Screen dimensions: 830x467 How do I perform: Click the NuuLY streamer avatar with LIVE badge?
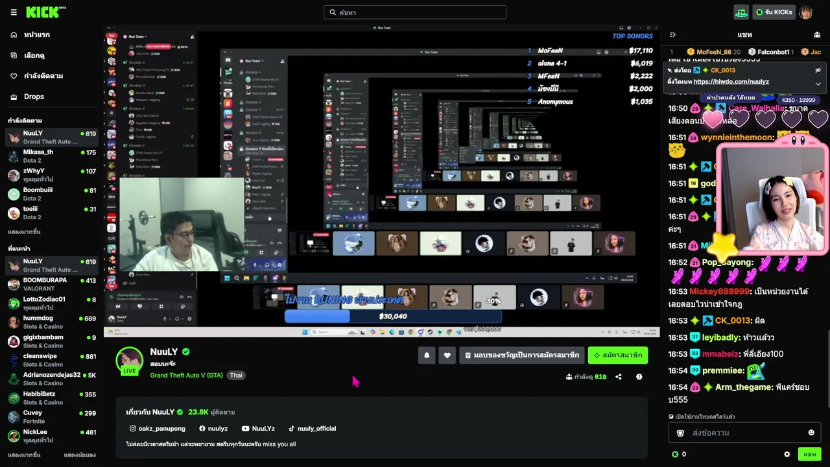130,361
